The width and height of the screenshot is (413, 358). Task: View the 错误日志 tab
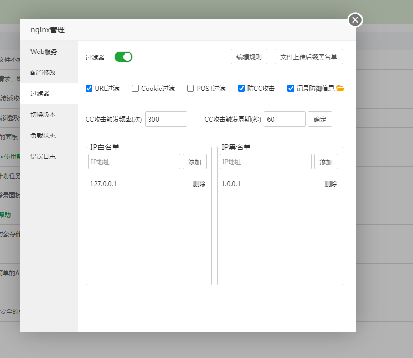click(x=49, y=157)
